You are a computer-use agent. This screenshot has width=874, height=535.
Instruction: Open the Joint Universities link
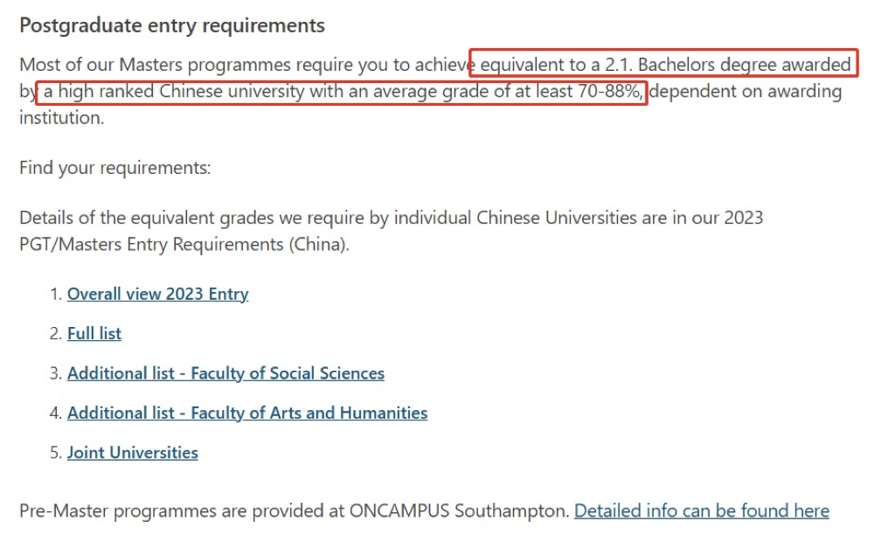point(133,452)
